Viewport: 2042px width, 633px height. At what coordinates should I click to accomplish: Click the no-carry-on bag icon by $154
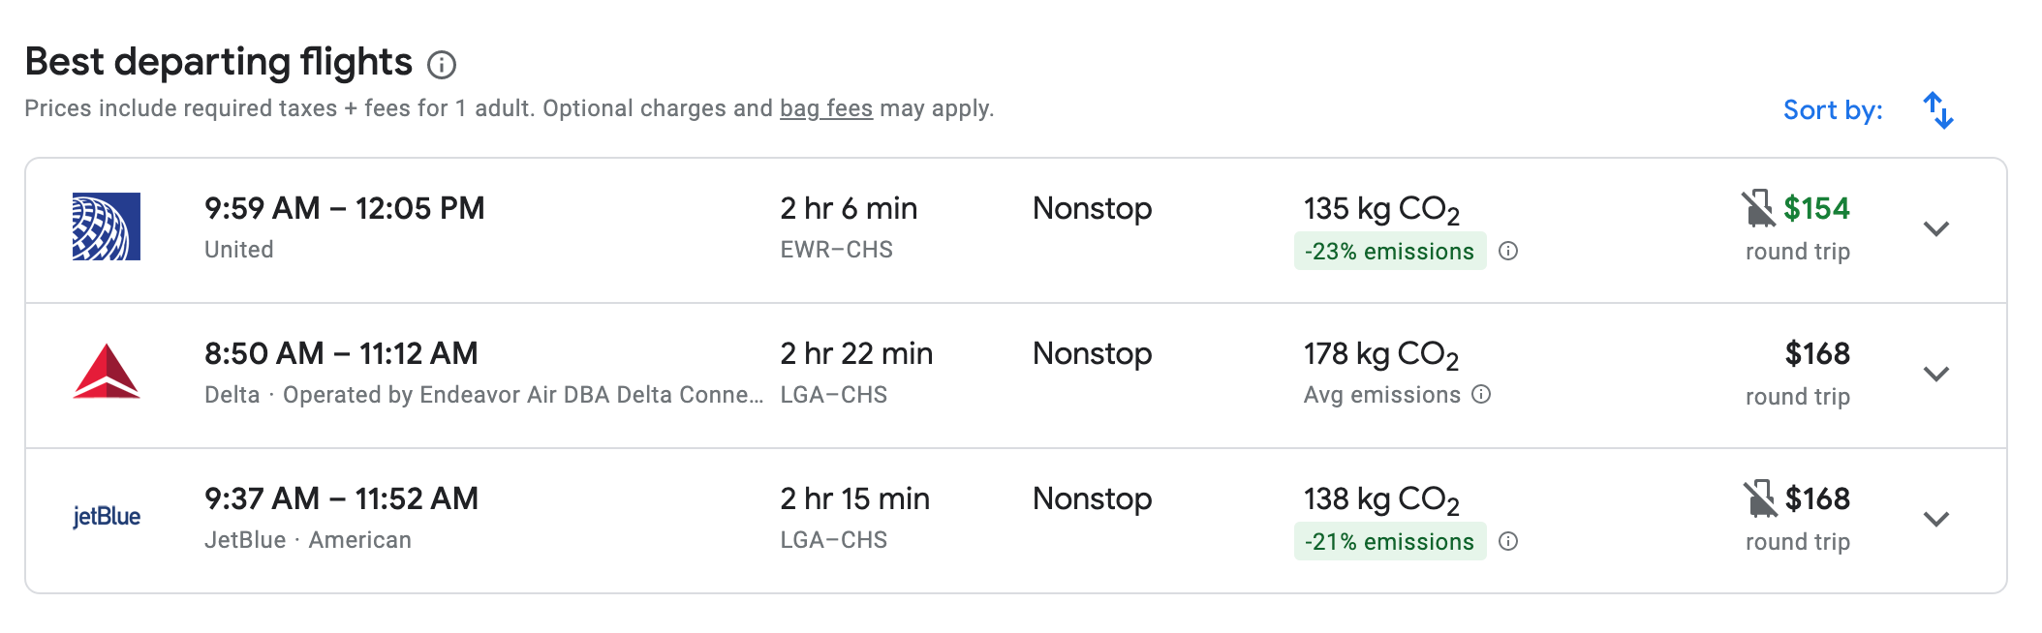click(x=1758, y=208)
